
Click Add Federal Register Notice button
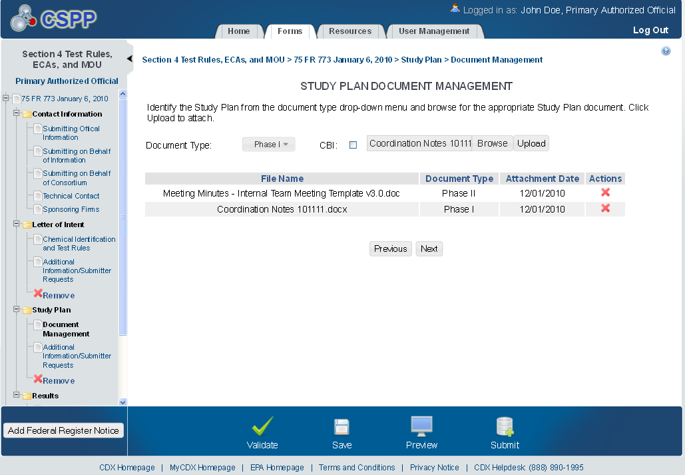(x=63, y=430)
